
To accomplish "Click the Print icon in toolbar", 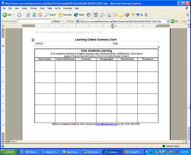I will click(109, 15).
